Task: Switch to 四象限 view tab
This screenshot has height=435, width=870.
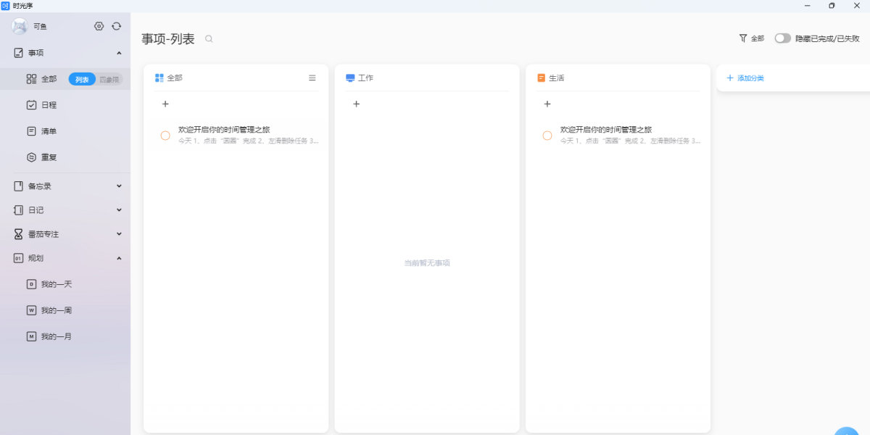Action: point(109,80)
